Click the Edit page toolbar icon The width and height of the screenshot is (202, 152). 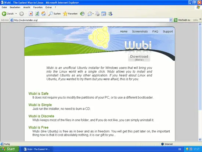click(x=104, y=14)
